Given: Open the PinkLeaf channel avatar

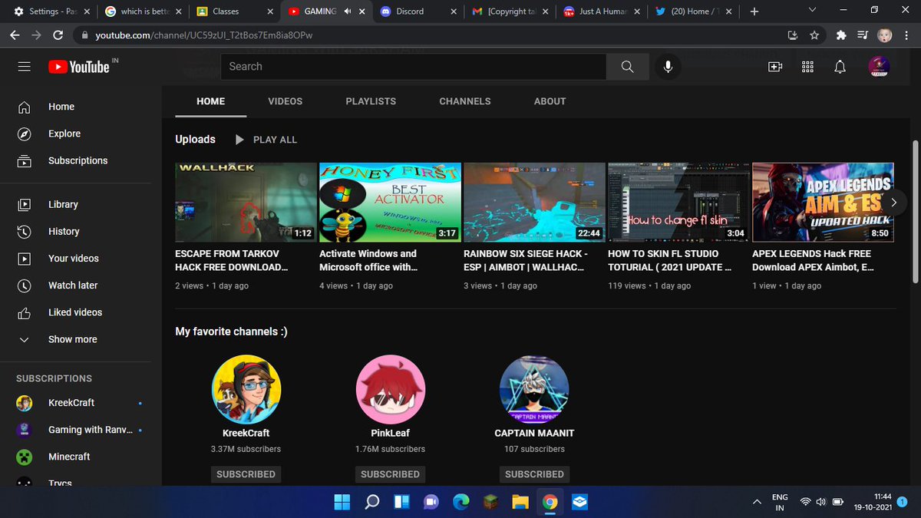Looking at the screenshot, I should tap(390, 389).
